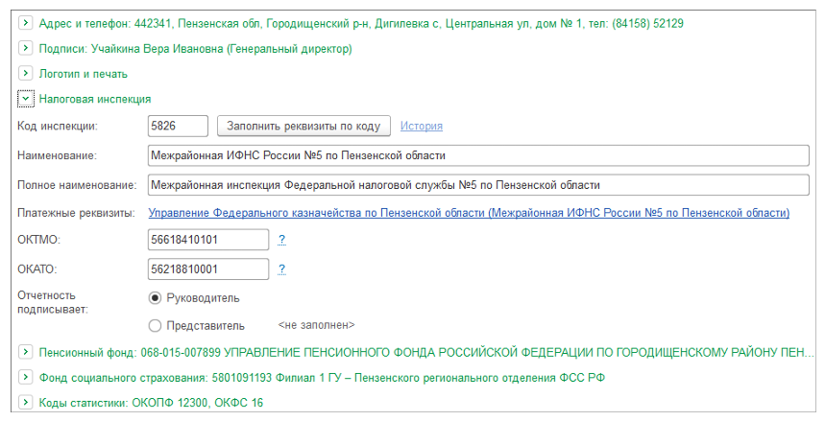The image size is (825, 421).
Task: Select the Представитель radio button
Action: (x=155, y=325)
